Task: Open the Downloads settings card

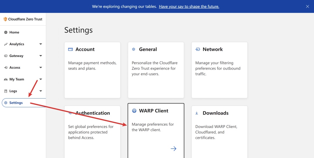Action: point(220,132)
